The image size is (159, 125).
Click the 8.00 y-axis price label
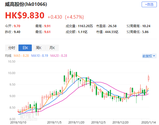point(12,119)
